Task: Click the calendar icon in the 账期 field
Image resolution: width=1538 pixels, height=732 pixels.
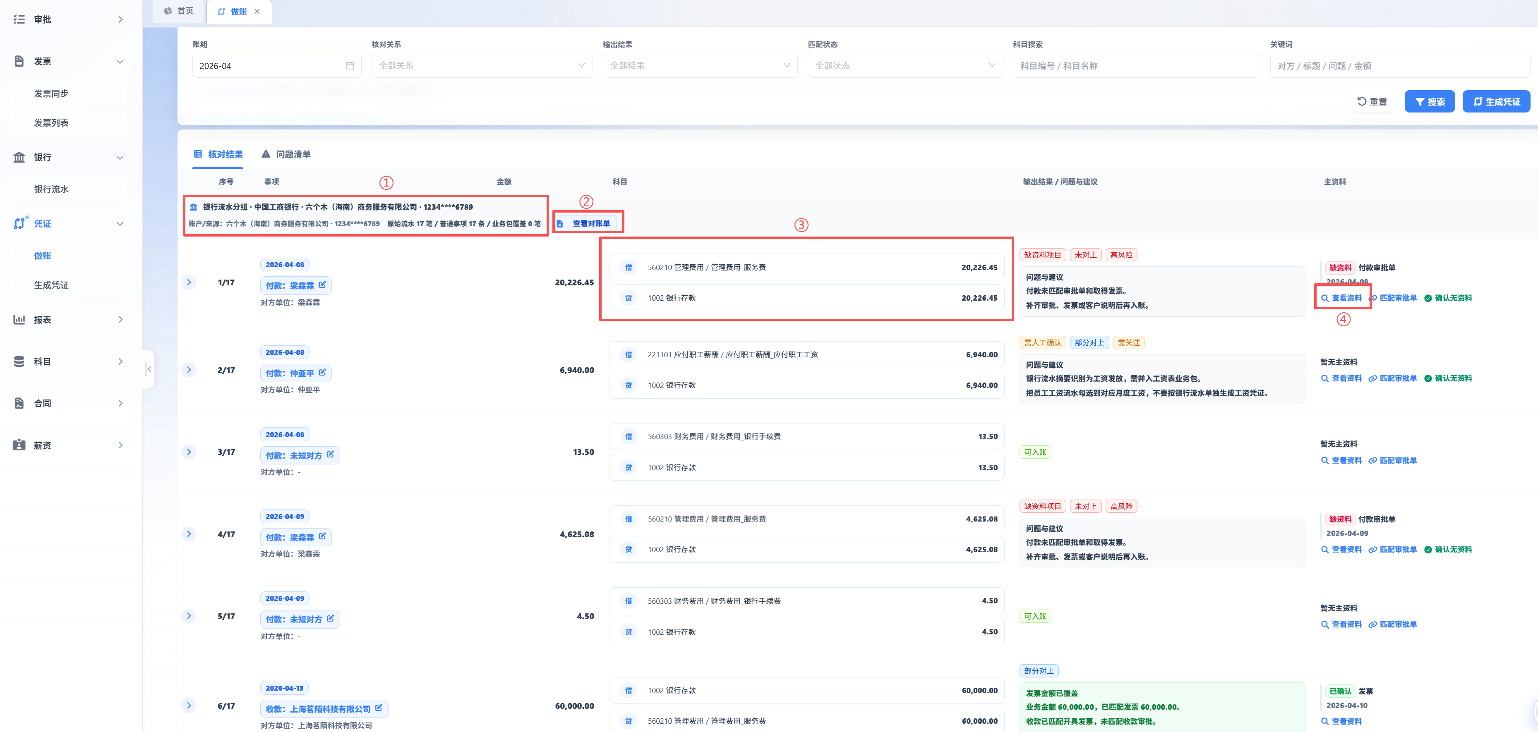Action: [350, 66]
